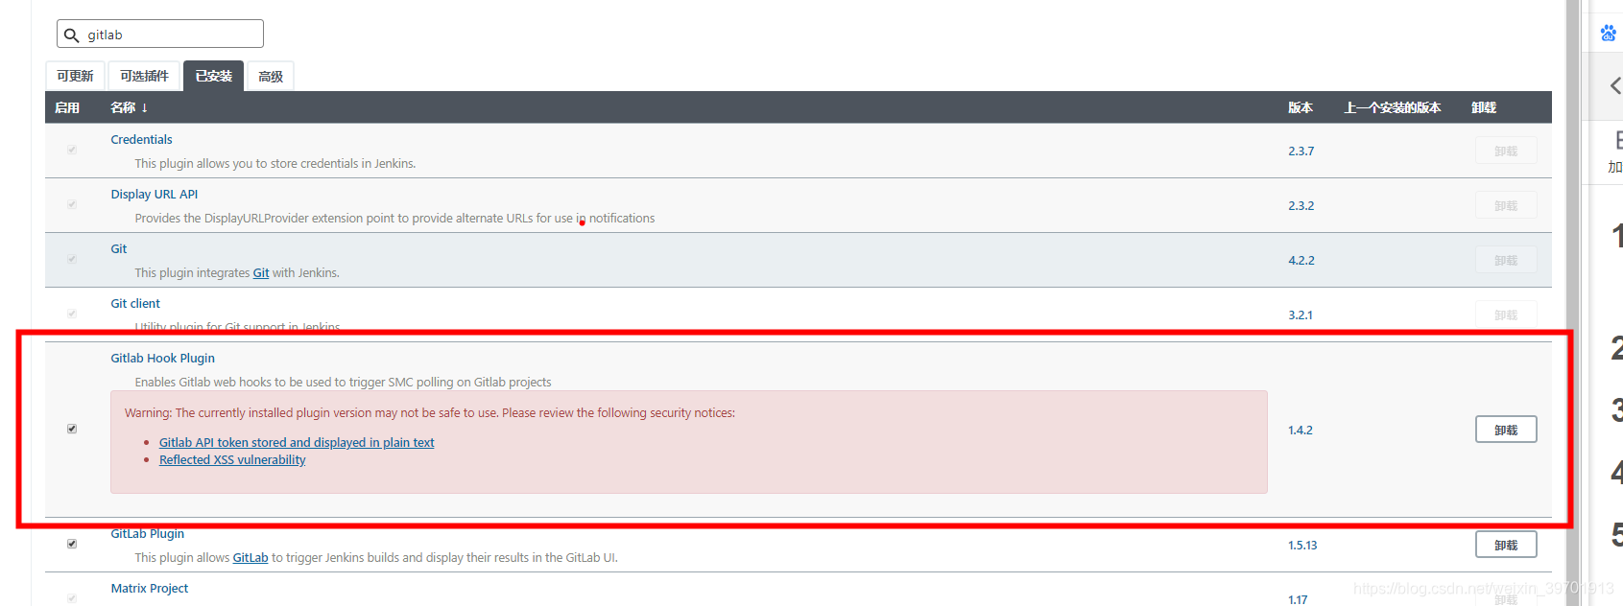The height and width of the screenshot is (606, 1623).
Task: Switch to the 可更新 tab
Action: (75, 76)
